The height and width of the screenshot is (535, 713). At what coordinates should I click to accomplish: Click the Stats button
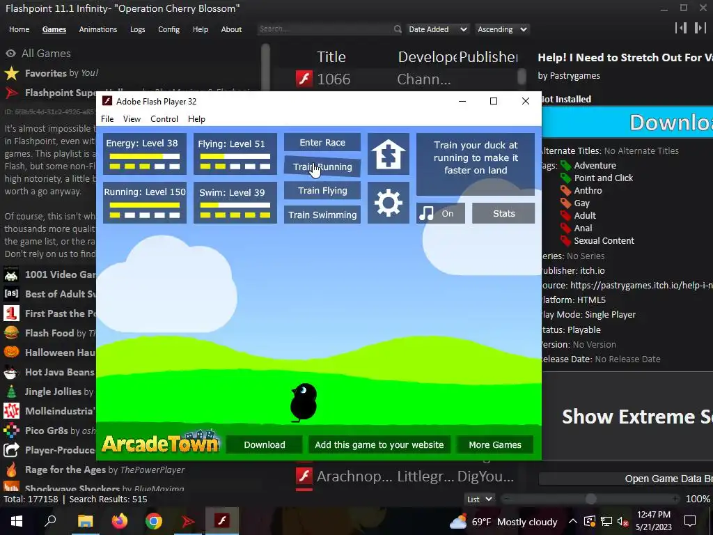click(503, 213)
